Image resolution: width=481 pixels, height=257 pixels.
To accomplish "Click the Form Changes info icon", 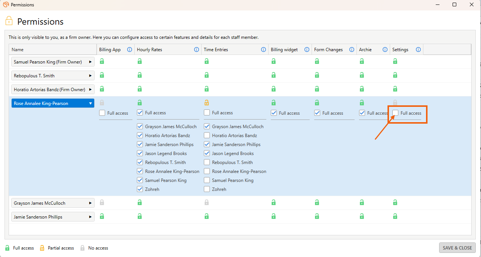I will click(352, 49).
